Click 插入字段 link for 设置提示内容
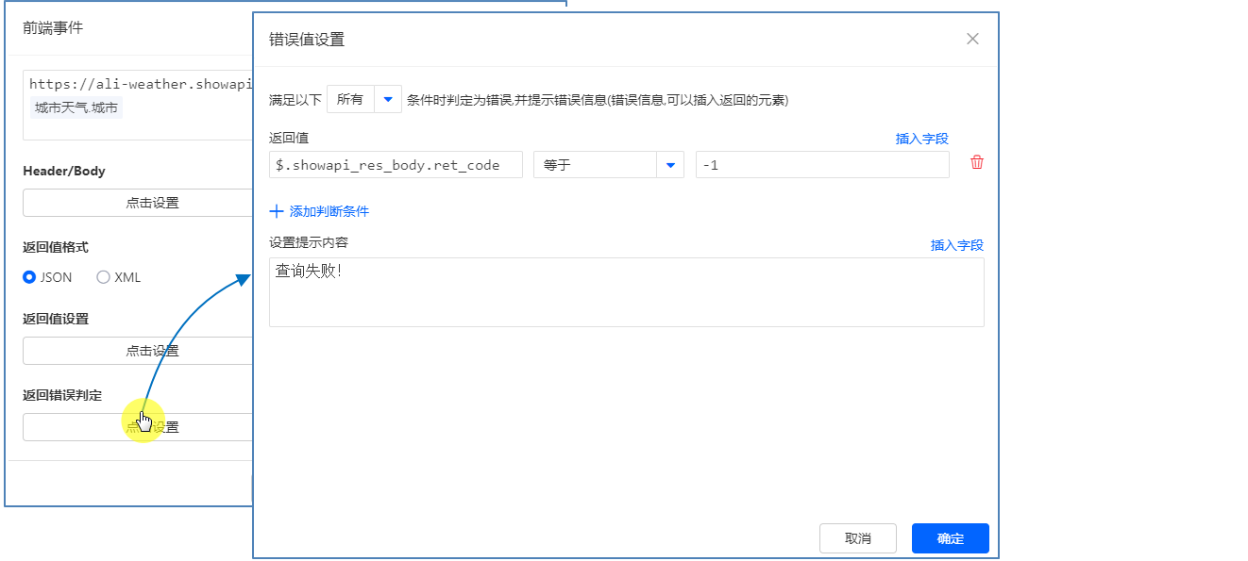This screenshot has width=1248, height=561. pyautogui.click(x=956, y=245)
